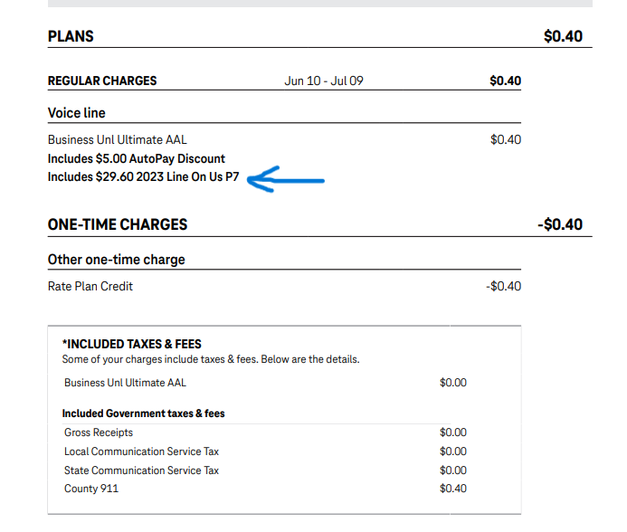Screen dimensions: 627x532
Task: Select Other one-time charge subheading
Action: pyautogui.click(x=117, y=260)
